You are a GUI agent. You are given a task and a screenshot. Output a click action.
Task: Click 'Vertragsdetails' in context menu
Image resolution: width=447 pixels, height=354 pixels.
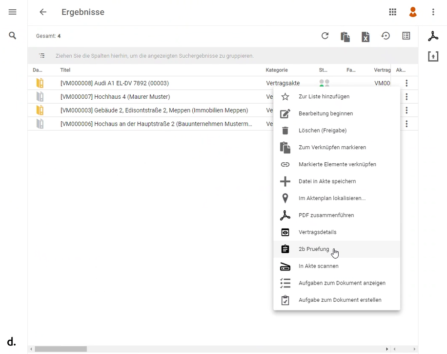click(x=317, y=232)
